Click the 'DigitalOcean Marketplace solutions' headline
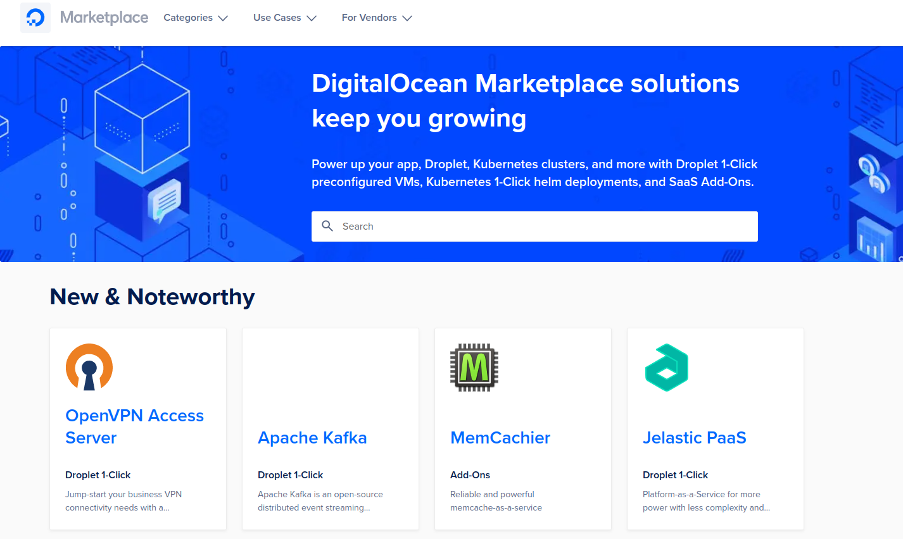Viewport: 903px width, 539px height. (x=526, y=101)
